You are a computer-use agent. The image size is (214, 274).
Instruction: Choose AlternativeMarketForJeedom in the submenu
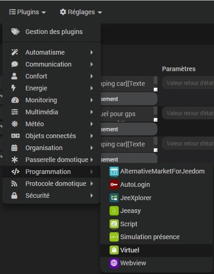pyautogui.click(x=156, y=172)
